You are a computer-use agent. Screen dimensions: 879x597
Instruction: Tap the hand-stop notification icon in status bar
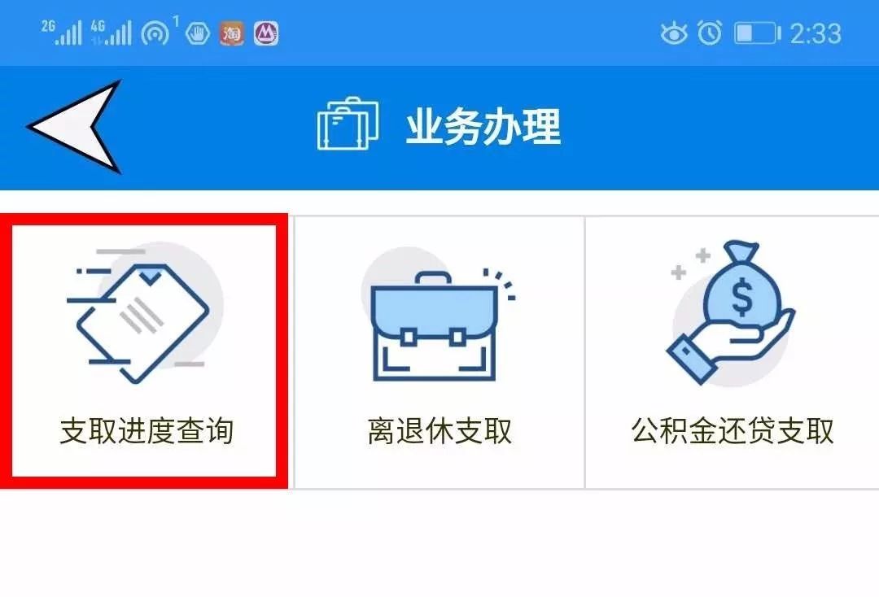click(197, 33)
